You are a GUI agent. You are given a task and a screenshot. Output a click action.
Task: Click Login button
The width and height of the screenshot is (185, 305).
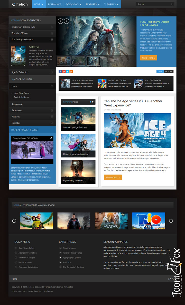160,72
